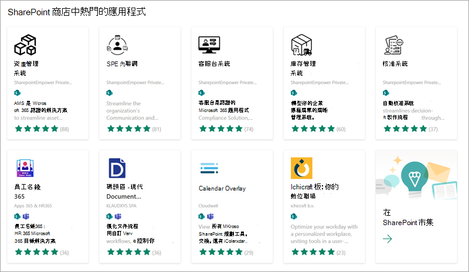
Task: Open the 庫存管理系統 app title
Action: click(303, 68)
